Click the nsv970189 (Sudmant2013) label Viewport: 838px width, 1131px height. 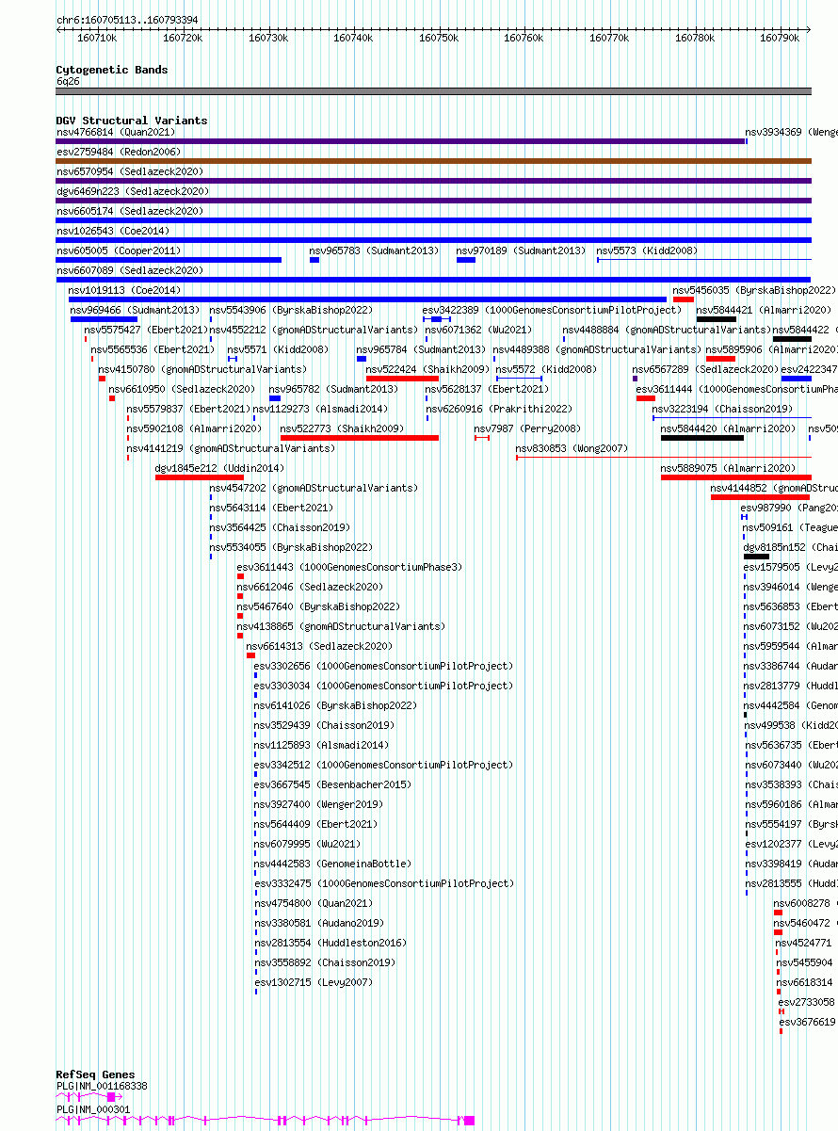click(x=521, y=250)
